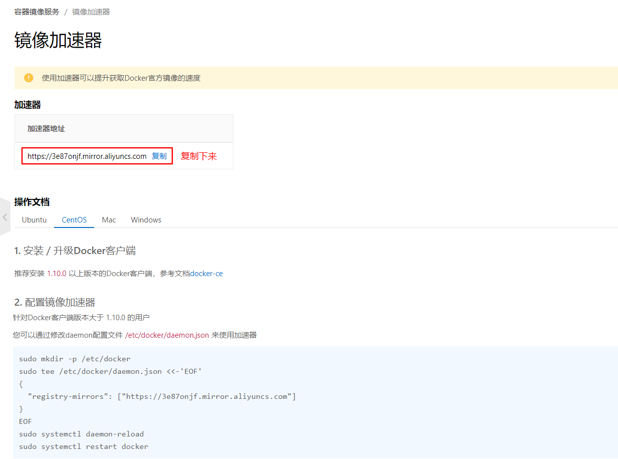Copy the accelerator address with 复制
The height and width of the screenshot is (459, 618).
point(159,156)
